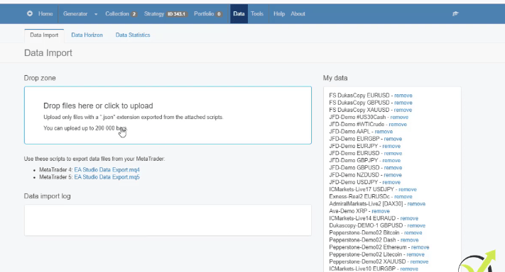Remove Ava-Demo XRP data
Screen dimensions: 505x272
click(x=381, y=211)
